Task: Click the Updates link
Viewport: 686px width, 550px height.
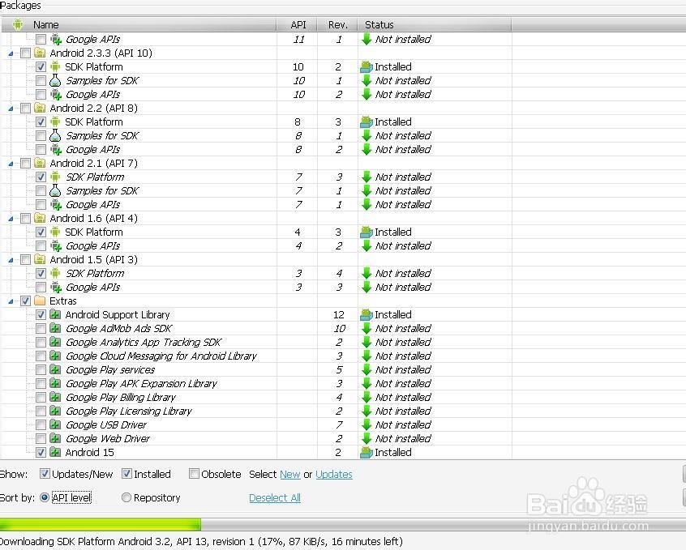Action: (334, 475)
